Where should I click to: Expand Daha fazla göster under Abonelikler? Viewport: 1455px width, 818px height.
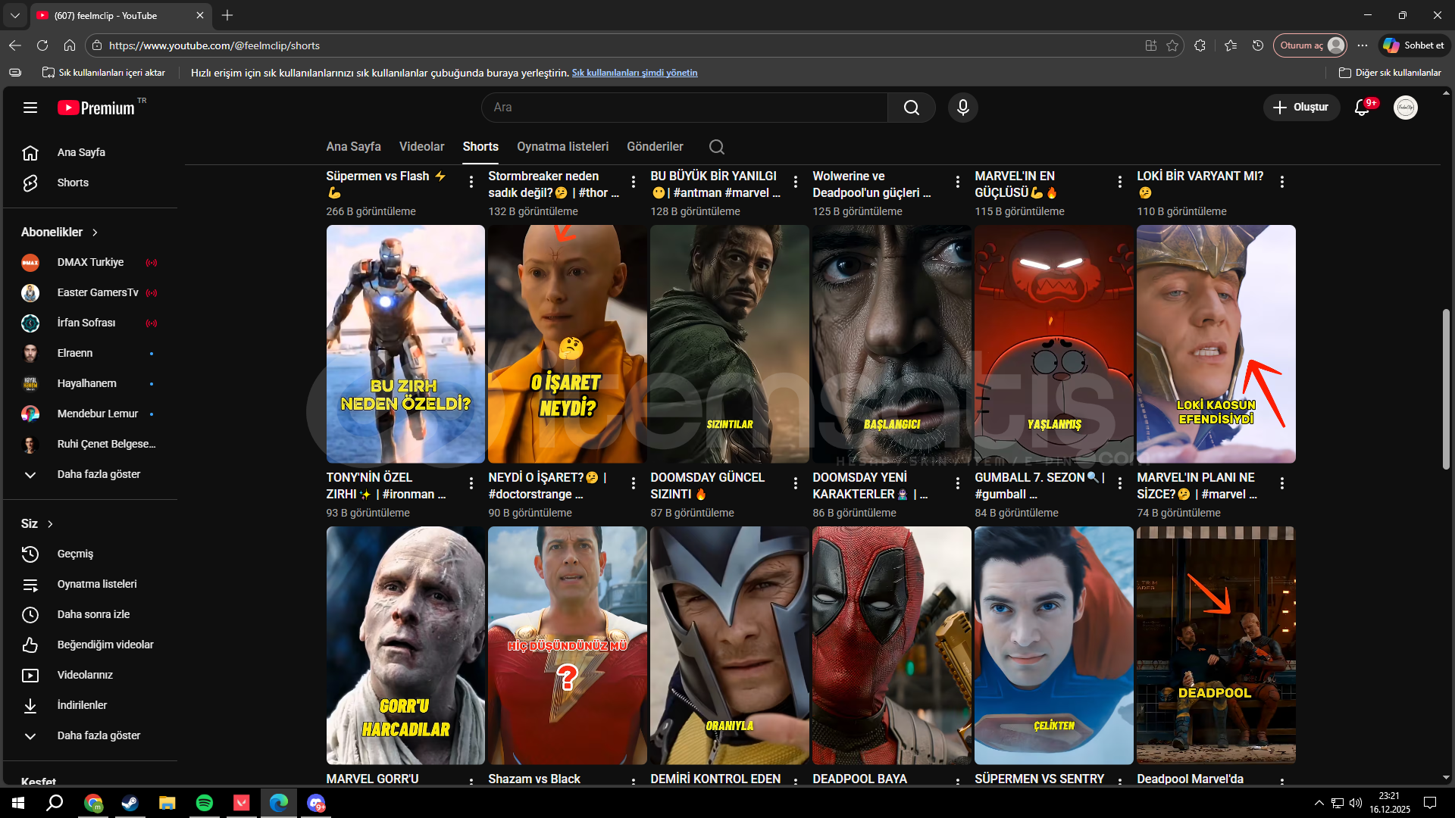pos(99,474)
